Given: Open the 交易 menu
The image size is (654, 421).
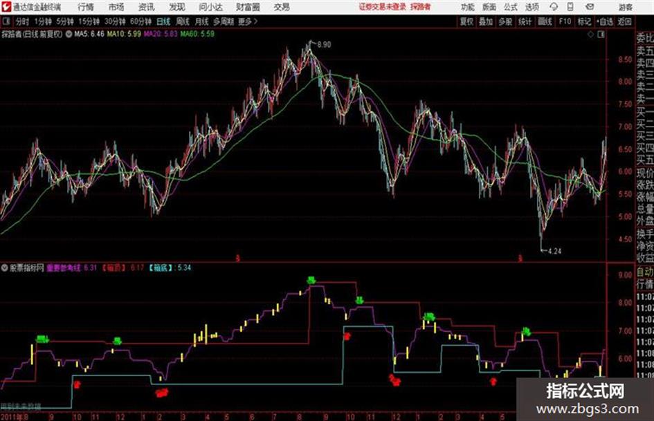Looking at the screenshot, I should (x=282, y=7).
